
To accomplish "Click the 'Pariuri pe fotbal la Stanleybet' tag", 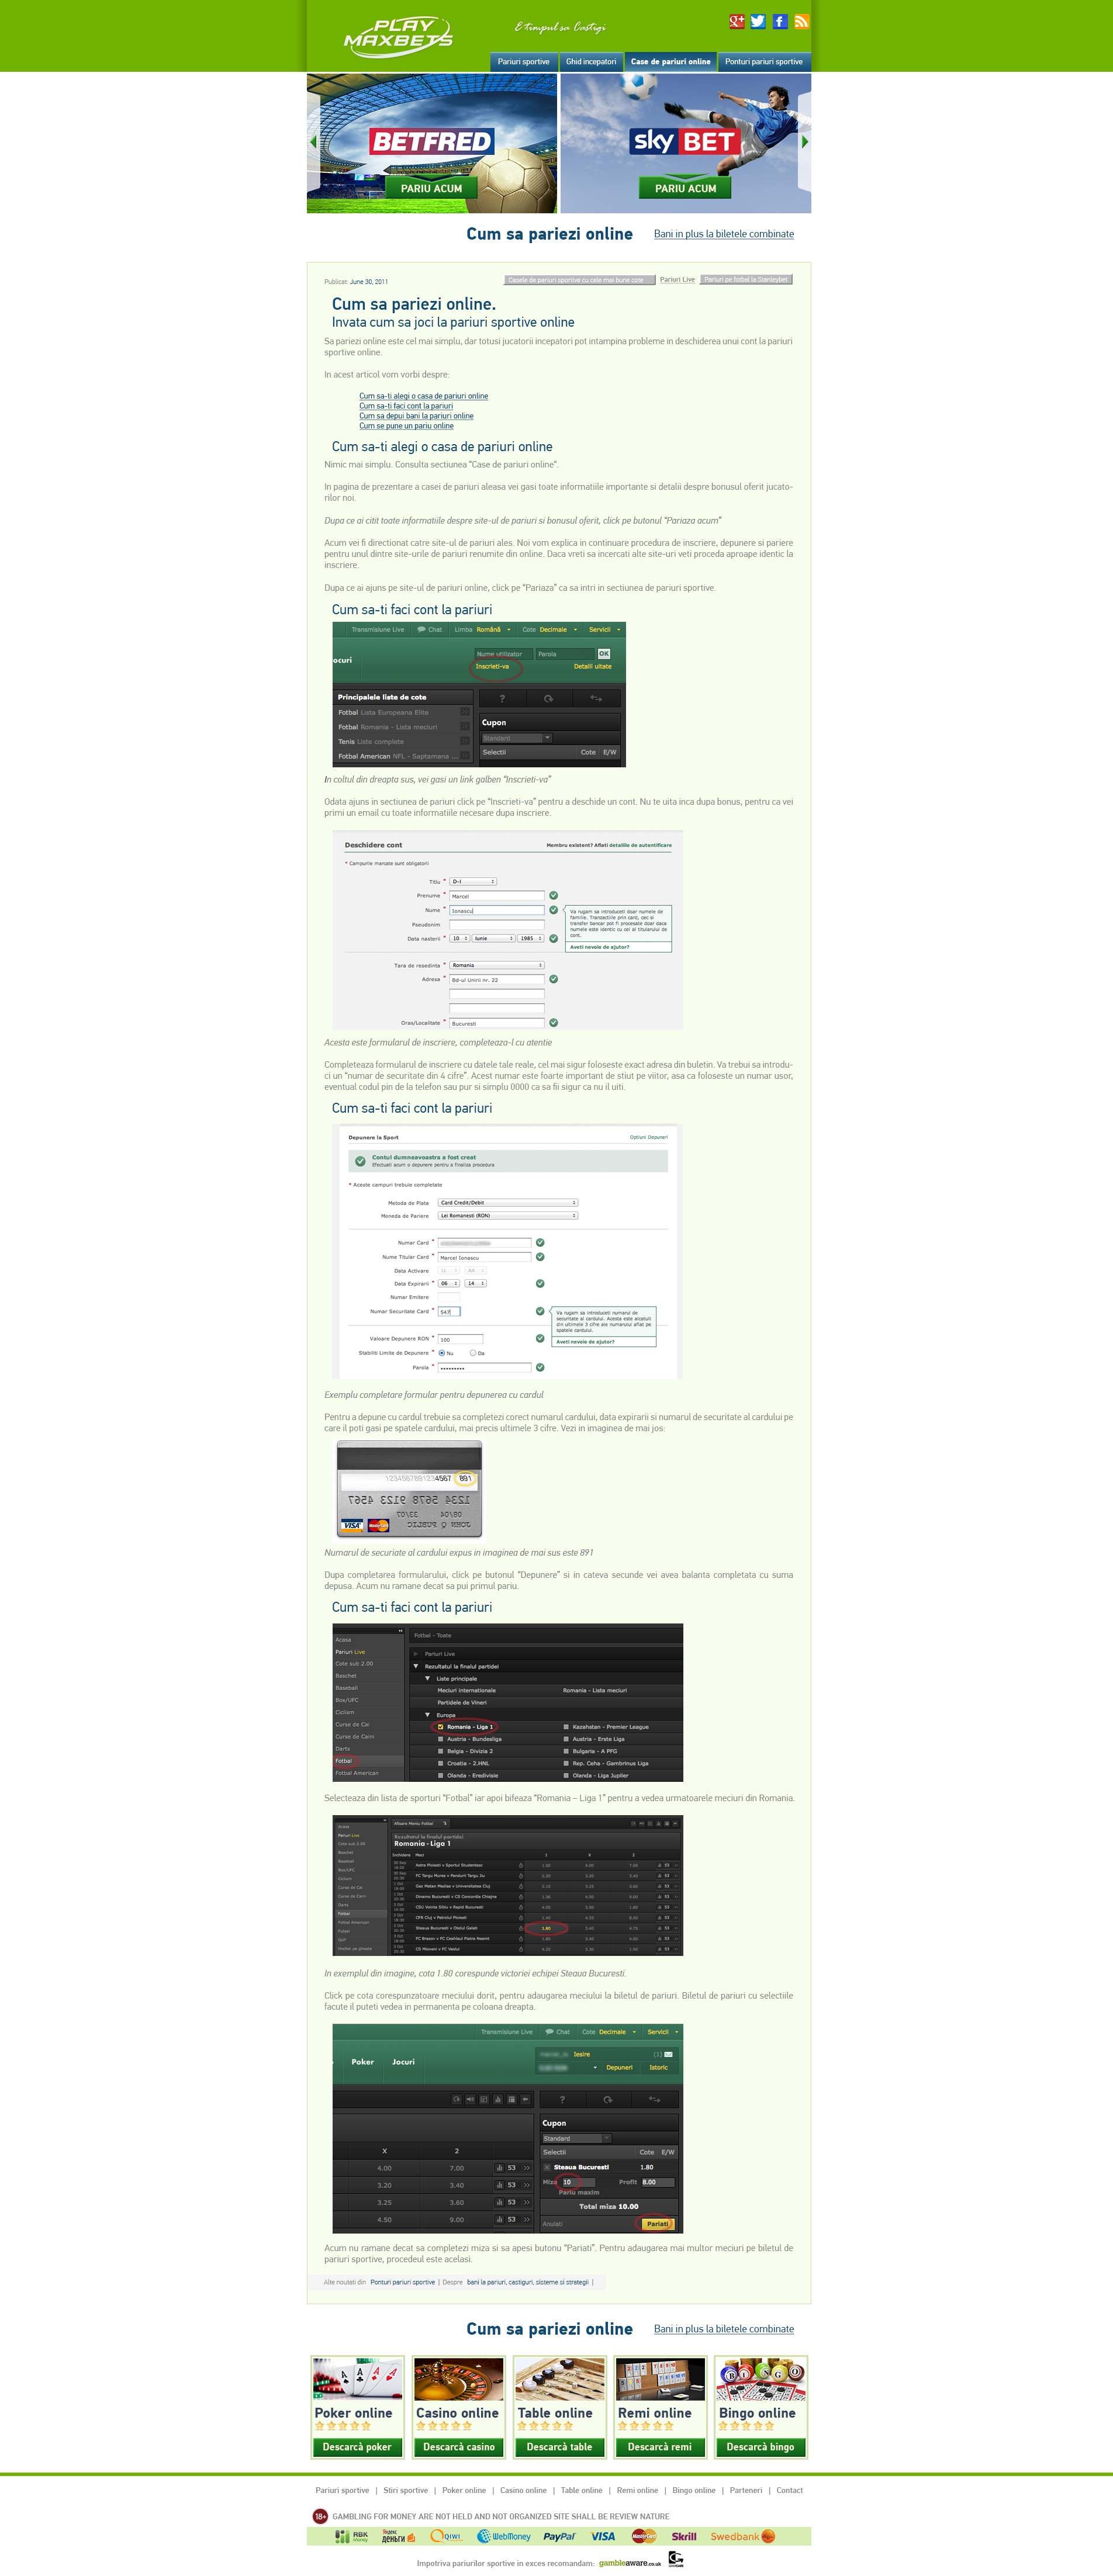I will click(746, 280).
